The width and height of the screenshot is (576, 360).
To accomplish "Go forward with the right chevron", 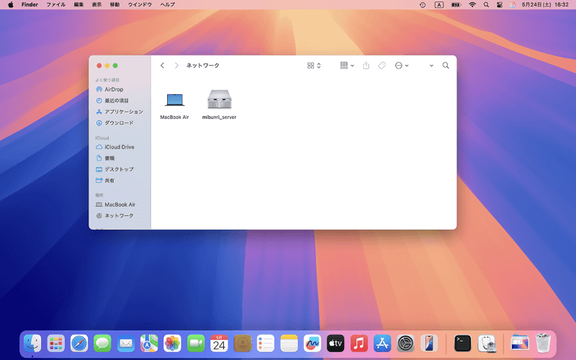I will click(x=176, y=66).
